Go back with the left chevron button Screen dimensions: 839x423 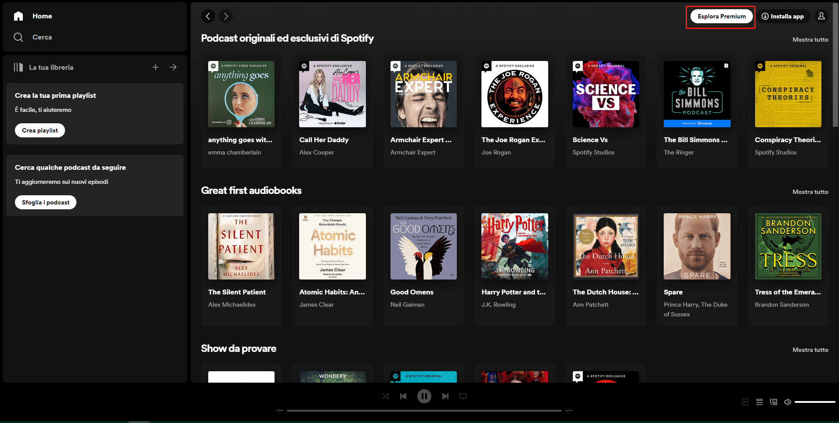click(208, 16)
